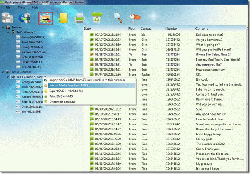Select Rachel(760365154) under Ted's iPhone 5 device
The image size is (250, 174).
click(33, 52)
